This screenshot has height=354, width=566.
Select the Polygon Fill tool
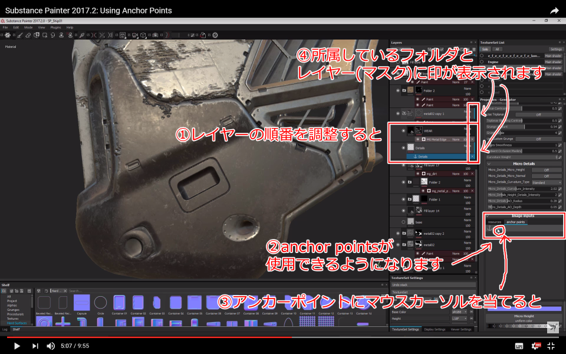click(x=45, y=35)
